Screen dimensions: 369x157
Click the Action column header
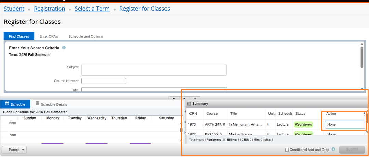(x=331, y=114)
